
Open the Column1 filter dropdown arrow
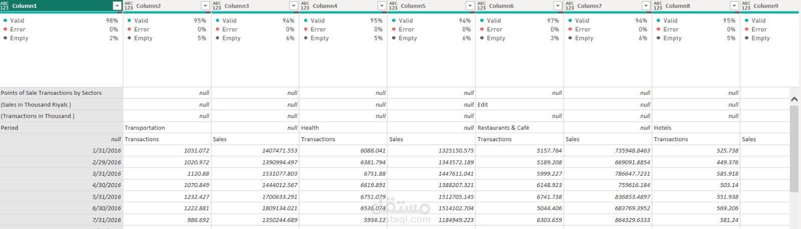pos(117,5)
